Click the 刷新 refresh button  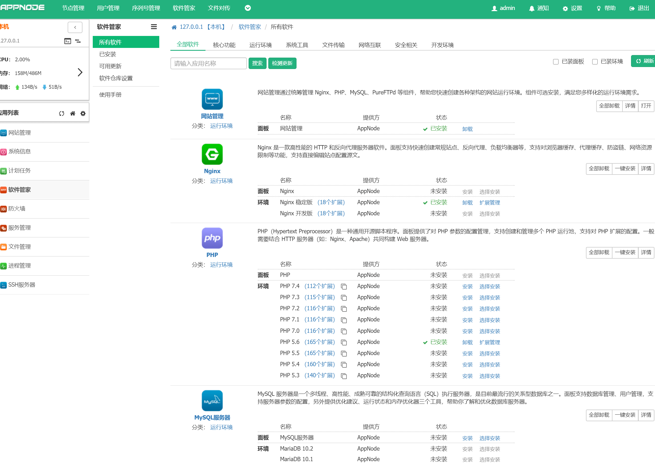tap(643, 61)
